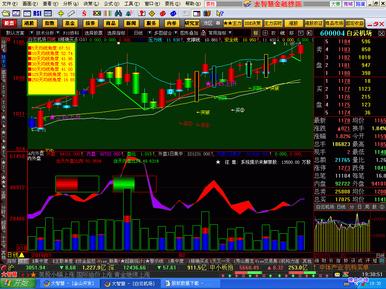Expand the 多图组合 dropdown arrow
Viewport: 386px width, 289px height.
coord(176,33)
